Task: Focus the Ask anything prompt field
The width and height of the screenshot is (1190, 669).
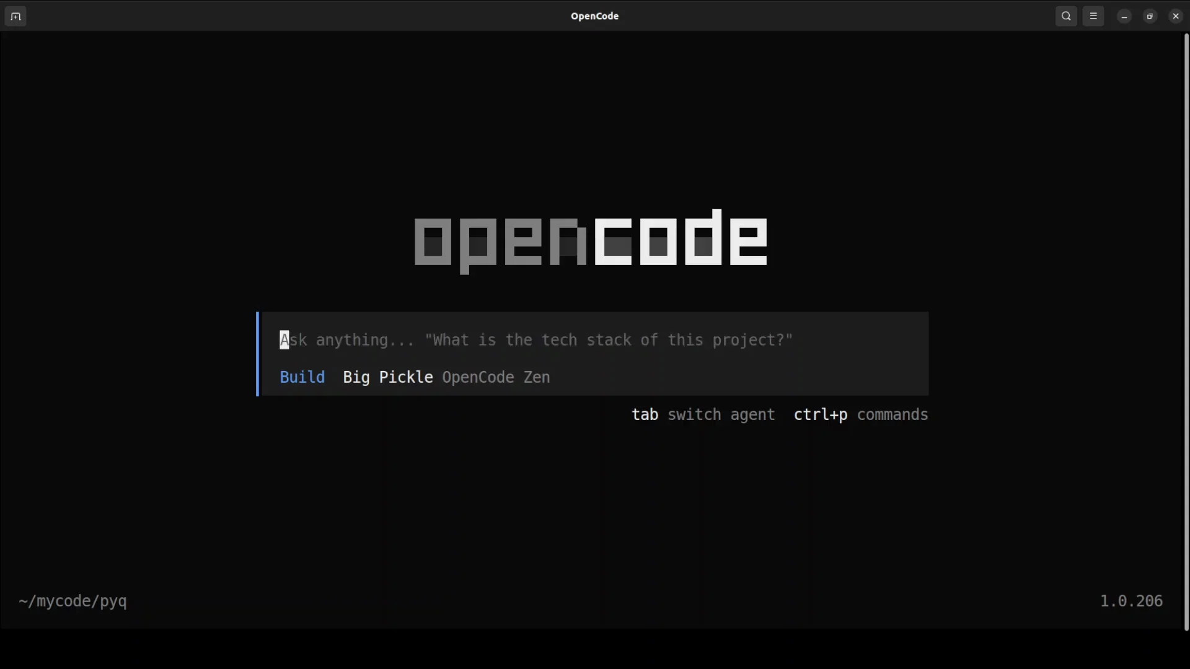Action: pos(536,340)
